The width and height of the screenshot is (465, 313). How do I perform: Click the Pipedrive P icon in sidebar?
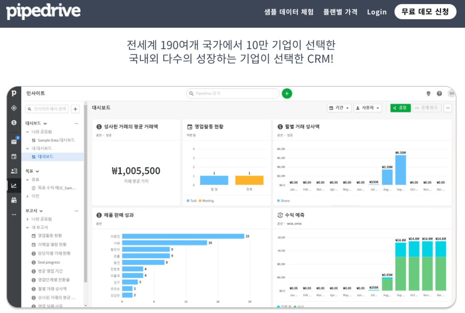(14, 93)
